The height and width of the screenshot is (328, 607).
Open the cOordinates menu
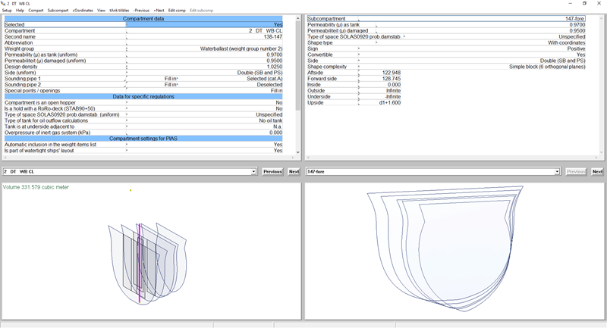83,11
